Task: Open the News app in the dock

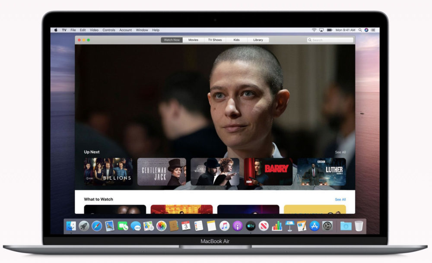Action: (264, 226)
